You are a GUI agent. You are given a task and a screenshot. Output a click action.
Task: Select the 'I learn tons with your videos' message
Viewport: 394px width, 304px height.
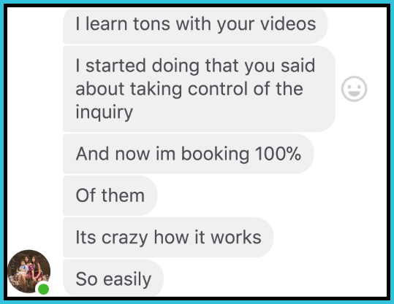195,26
